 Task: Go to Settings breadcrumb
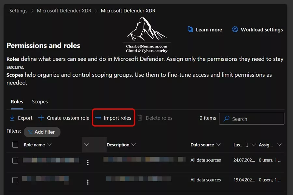tap(18, 11)
